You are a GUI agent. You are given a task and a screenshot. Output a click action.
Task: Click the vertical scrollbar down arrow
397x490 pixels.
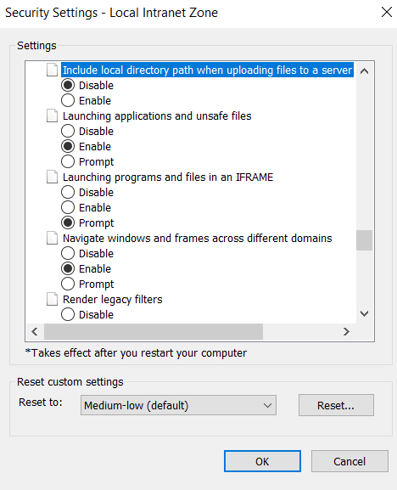364,313
